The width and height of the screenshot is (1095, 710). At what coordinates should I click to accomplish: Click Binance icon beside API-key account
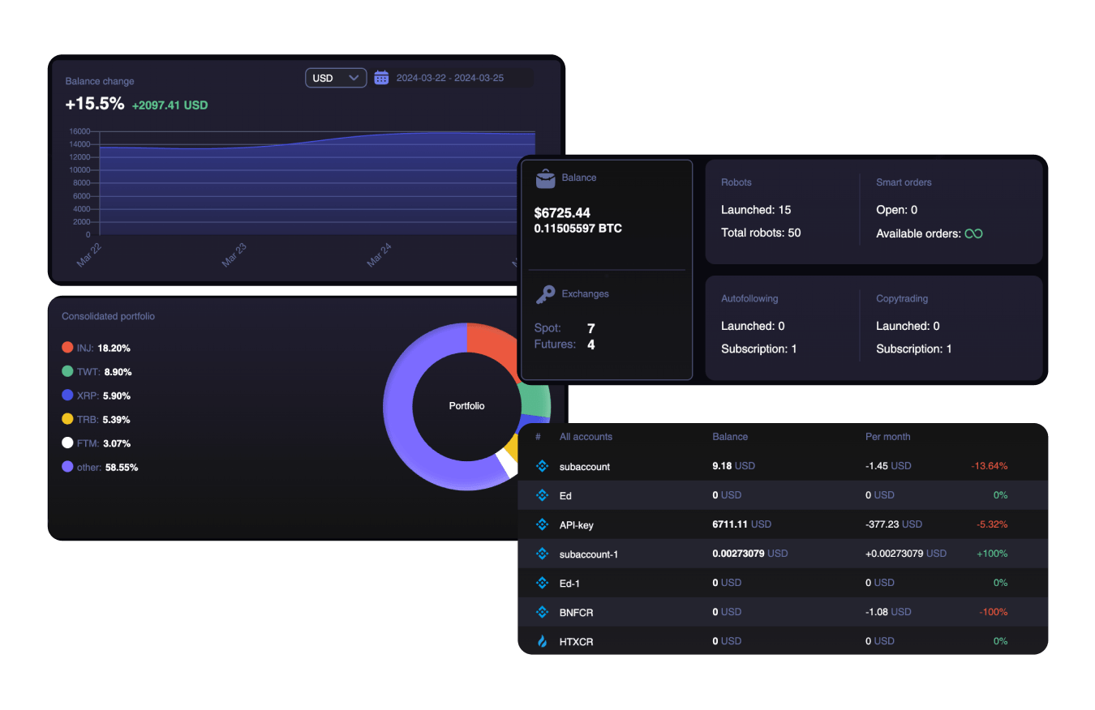point(543,524)
